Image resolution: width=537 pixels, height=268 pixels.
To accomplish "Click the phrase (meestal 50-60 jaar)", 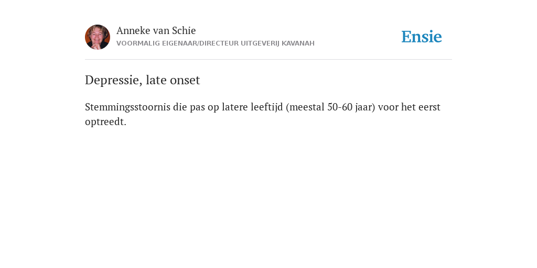I will point(330,107).
